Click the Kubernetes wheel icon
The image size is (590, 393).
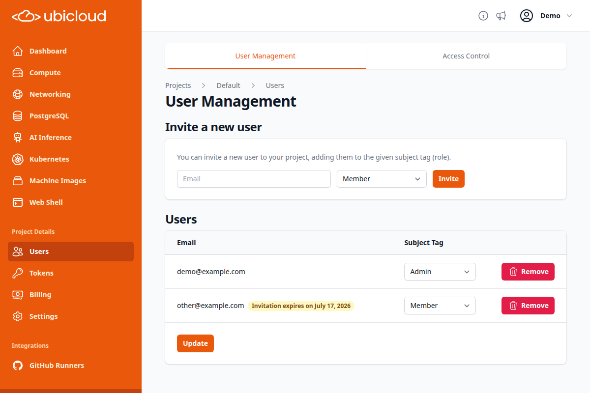[18, 159]
